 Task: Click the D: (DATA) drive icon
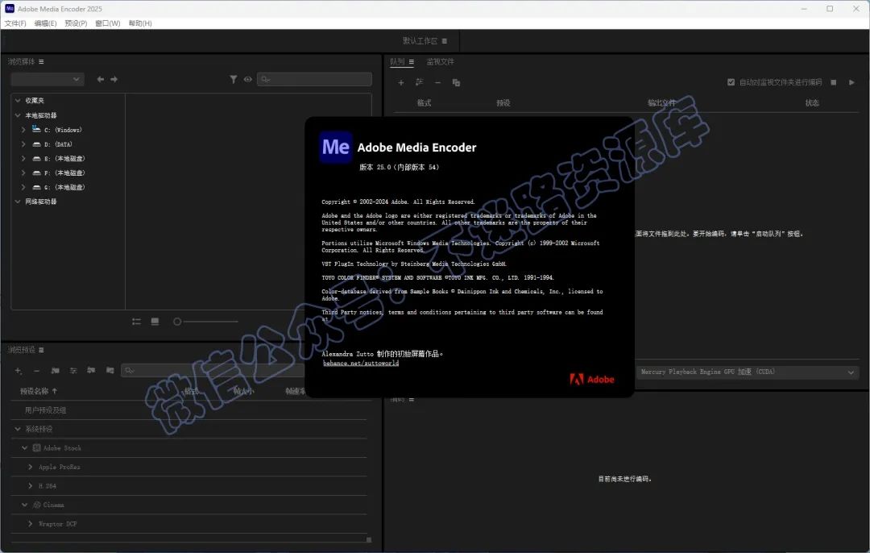tap(36, 144)
